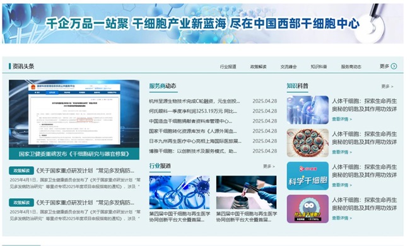Open the test tubes knowledge thumbnail
410x246 pixels.
(308, 110)
